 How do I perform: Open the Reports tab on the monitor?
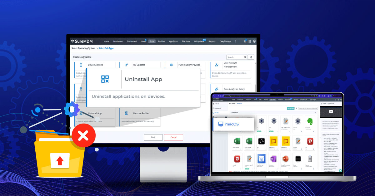pyautogui.click(x=212, y=41)
